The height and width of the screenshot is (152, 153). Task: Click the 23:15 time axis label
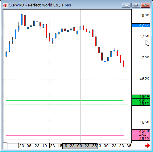pos(56,146)
